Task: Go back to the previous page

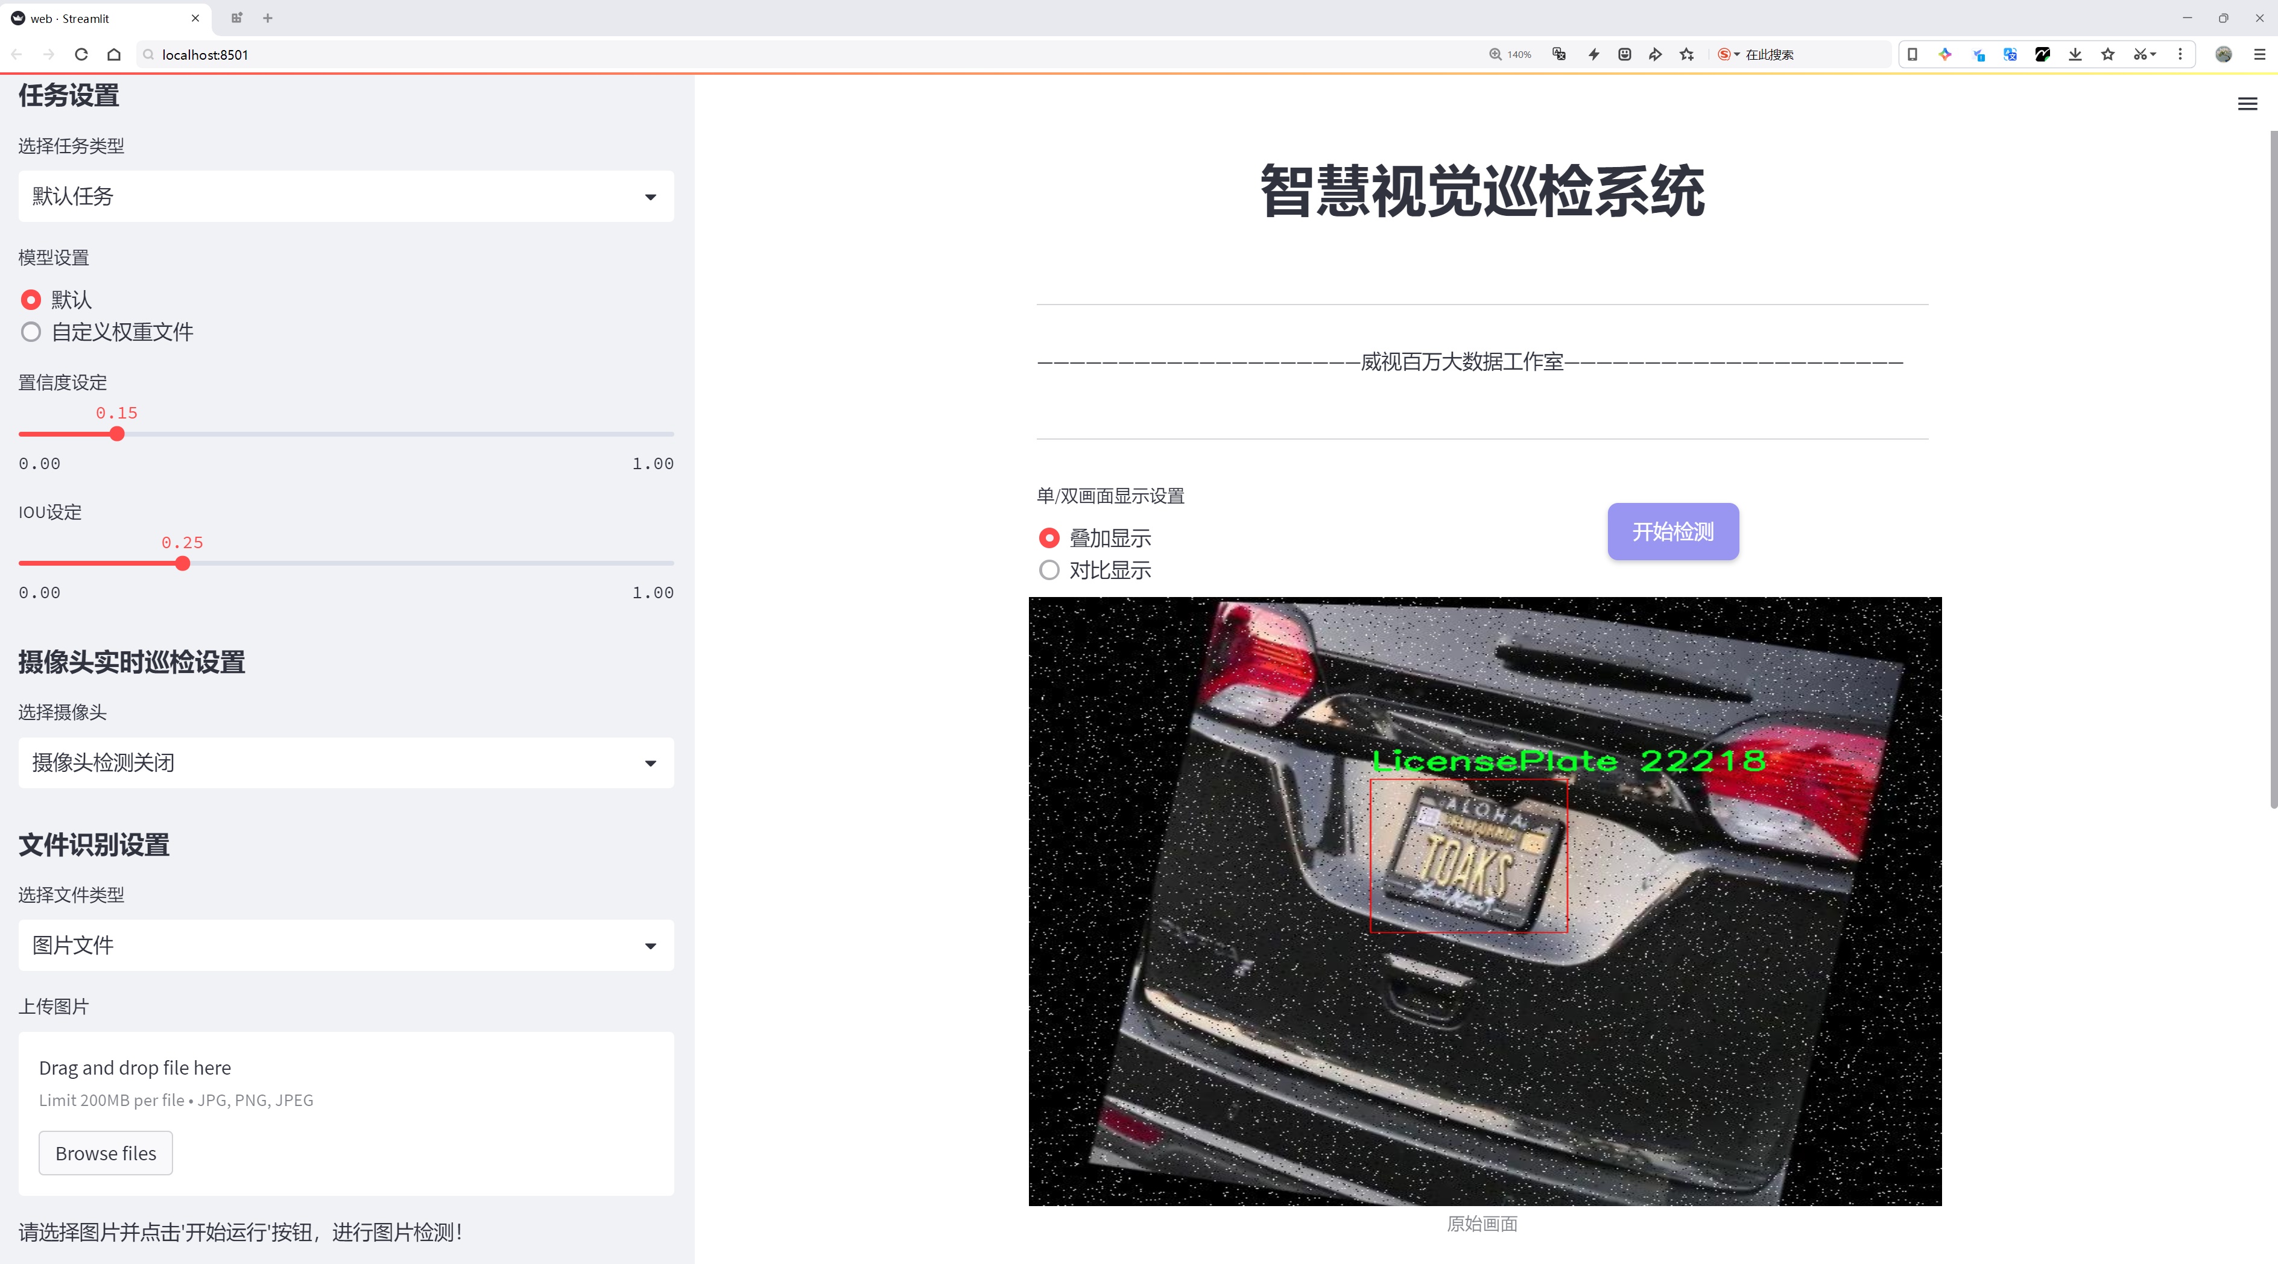Action: click(x=17, y=54)
